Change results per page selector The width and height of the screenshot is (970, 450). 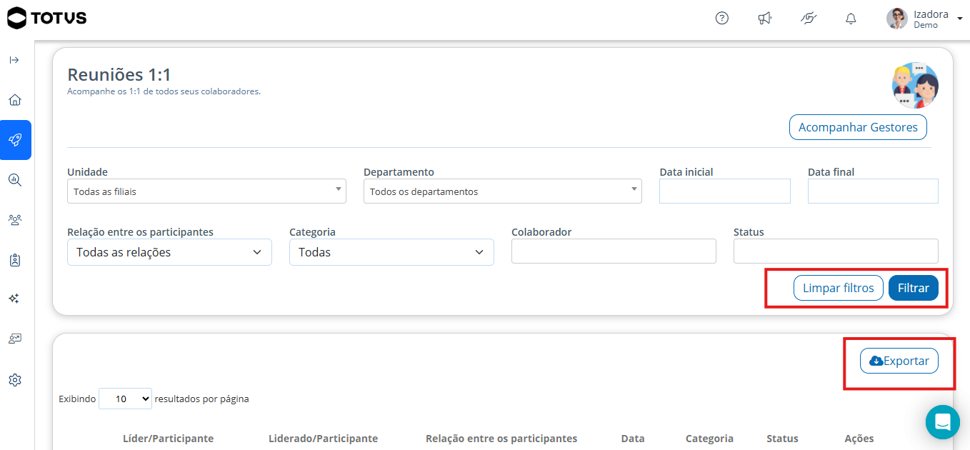(125, 399)
